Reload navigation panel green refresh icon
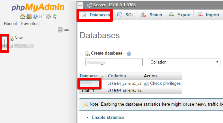 pyautogui.click(x=55, y=17)
